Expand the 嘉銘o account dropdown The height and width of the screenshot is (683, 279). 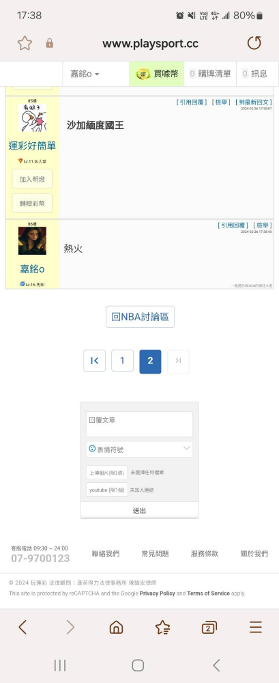click(85, 74)
